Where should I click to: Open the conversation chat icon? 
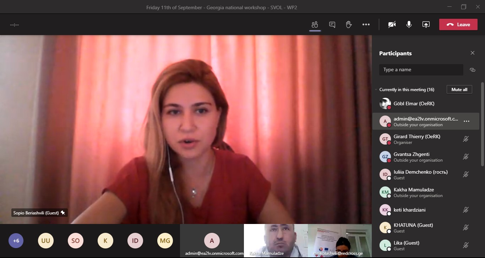pyautogui.click(x=332, y=24)
